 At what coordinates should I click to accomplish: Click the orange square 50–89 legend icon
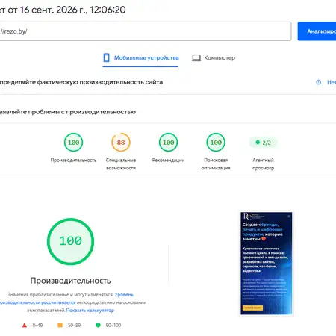(60, 325)
